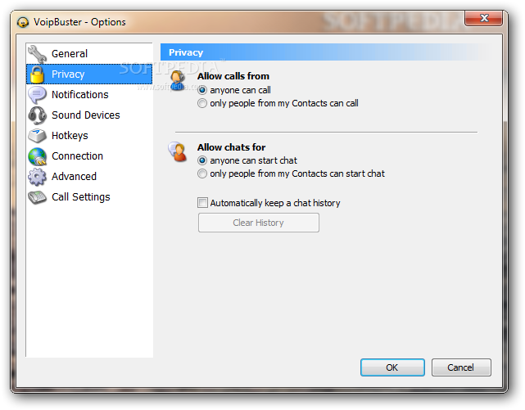This screenshot has width=525, height=410.
Task: Click the Sound Devices headset icon
Action: [x=37, y=115]
